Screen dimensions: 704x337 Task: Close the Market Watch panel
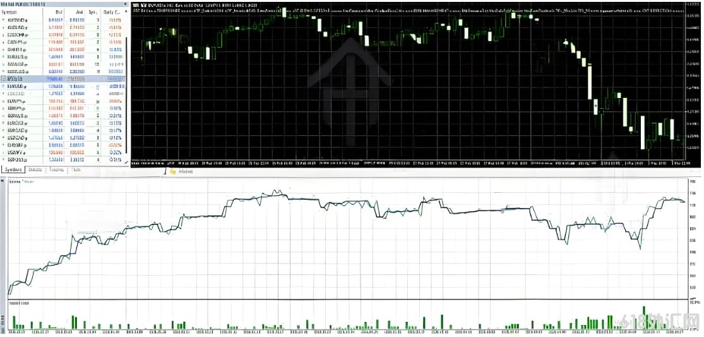pos(126,4)
